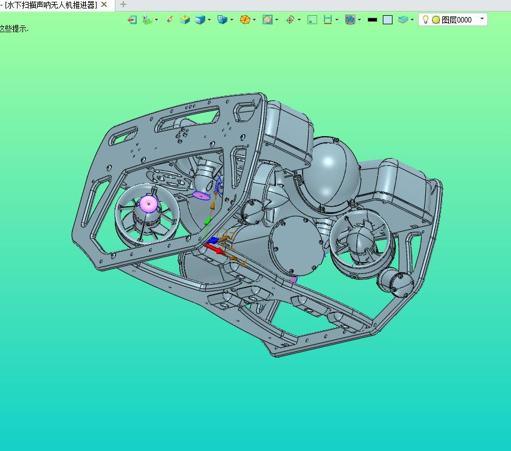Click the eraser icon in the toolbar
This screenshot has width=511, height=451.
click(x=170, y=20)
